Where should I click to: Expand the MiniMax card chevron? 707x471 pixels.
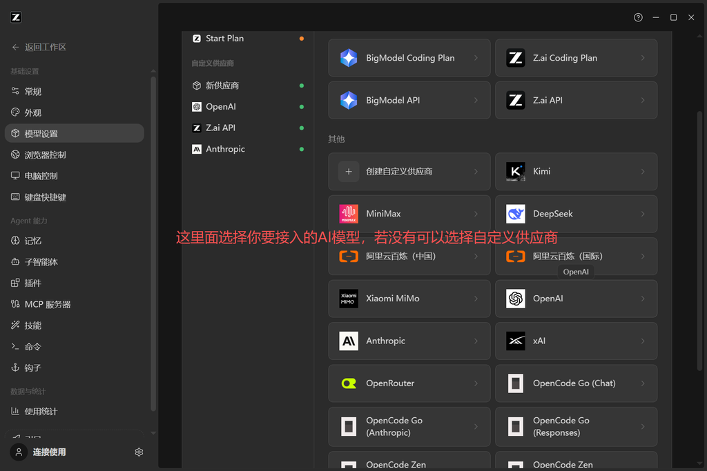476,214
